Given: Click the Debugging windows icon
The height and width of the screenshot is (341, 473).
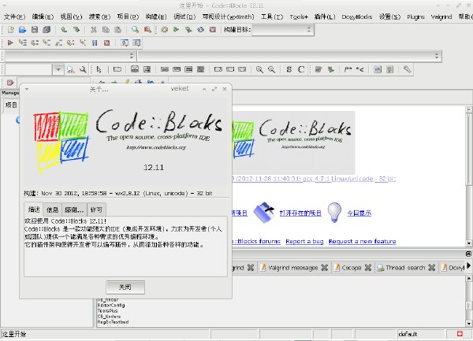Looking at the screenshot, I should click(x=125, y=43).
